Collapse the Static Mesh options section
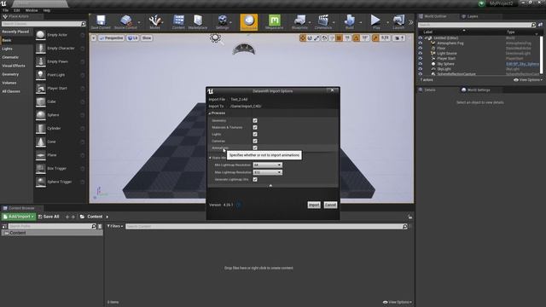This screenshot has height=307, width=546. pyautogui.click(x=210, y=158)
